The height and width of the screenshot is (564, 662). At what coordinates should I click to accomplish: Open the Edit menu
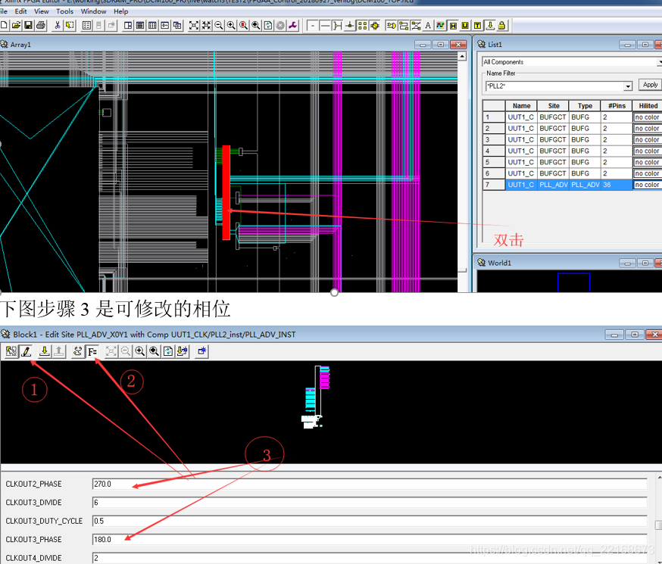coord(20,11)
